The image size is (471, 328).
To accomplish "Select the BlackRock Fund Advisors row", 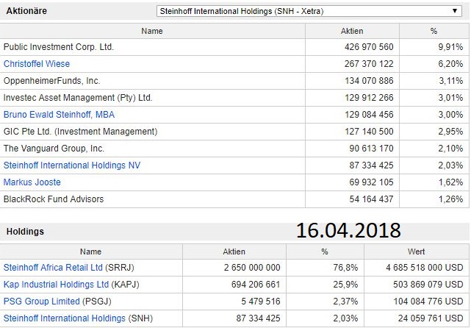I will point(54,199).
